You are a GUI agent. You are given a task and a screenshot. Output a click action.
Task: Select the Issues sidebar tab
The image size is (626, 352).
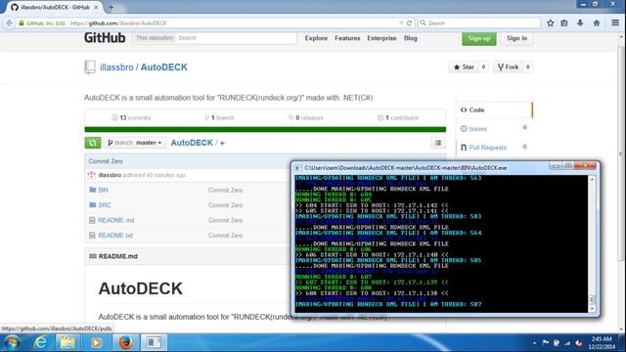[494, 128]
